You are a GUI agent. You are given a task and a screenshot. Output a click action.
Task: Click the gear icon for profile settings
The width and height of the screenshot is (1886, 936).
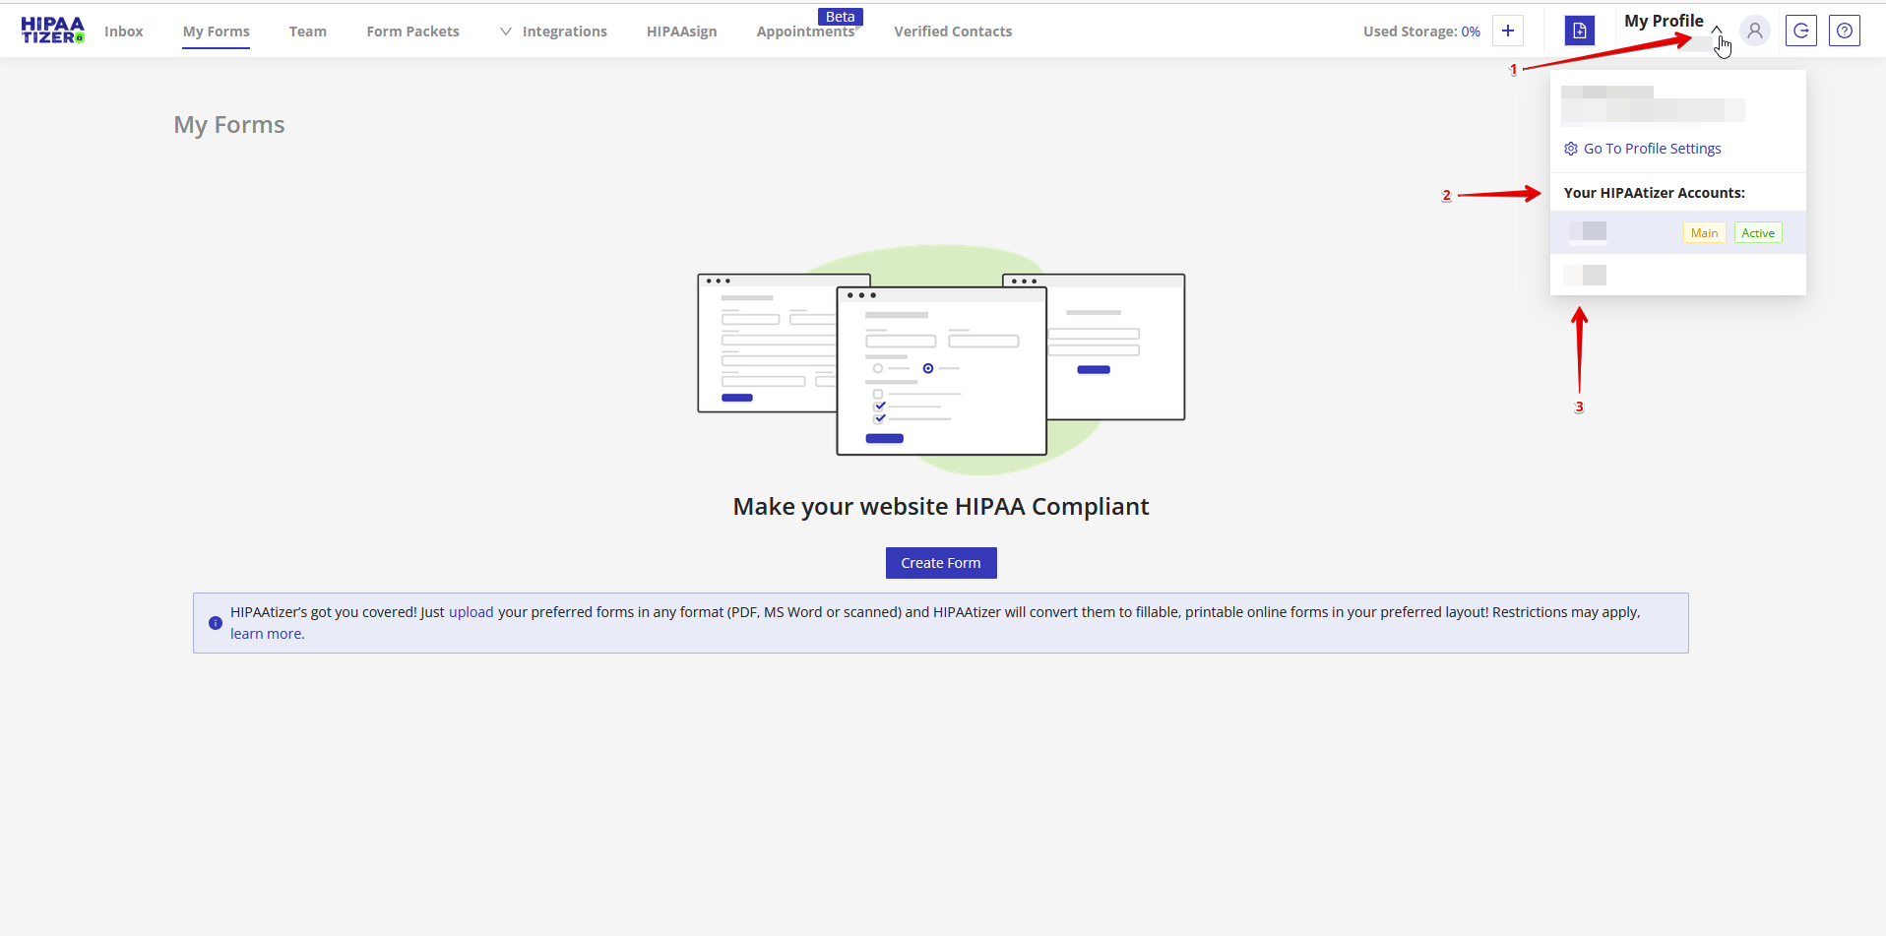click(x=1571, y=149)
